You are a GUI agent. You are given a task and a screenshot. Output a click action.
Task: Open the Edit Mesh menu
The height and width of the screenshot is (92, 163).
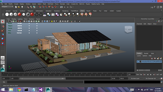[50, 4]
